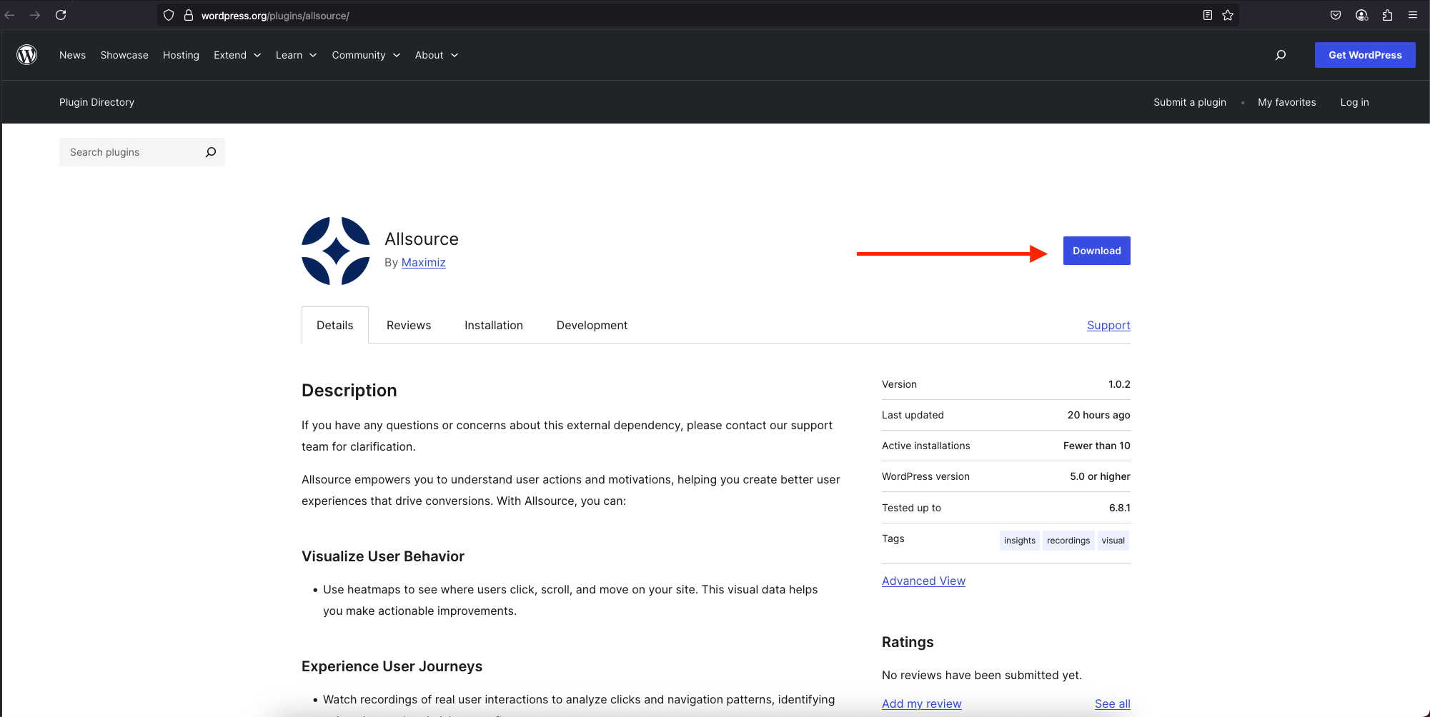Select the recordings tag
Image resolution: width=1430 pixels, height=717 pixels.
[1068, 541]
